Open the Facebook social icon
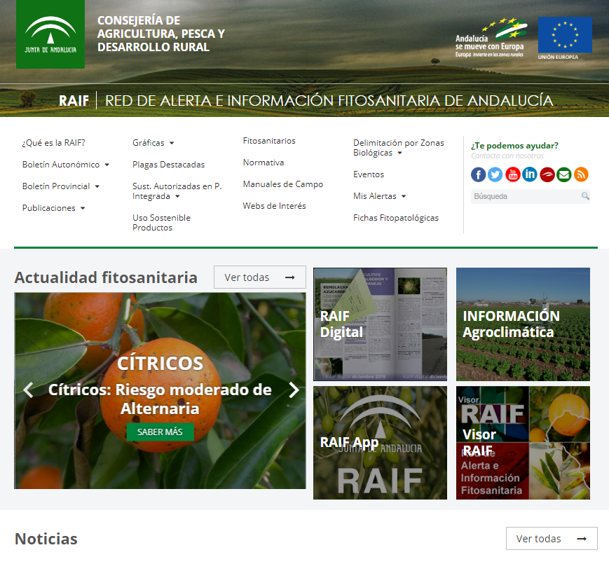Image resolution: width=609 pixels, height=564 pixels. point(479,174)
